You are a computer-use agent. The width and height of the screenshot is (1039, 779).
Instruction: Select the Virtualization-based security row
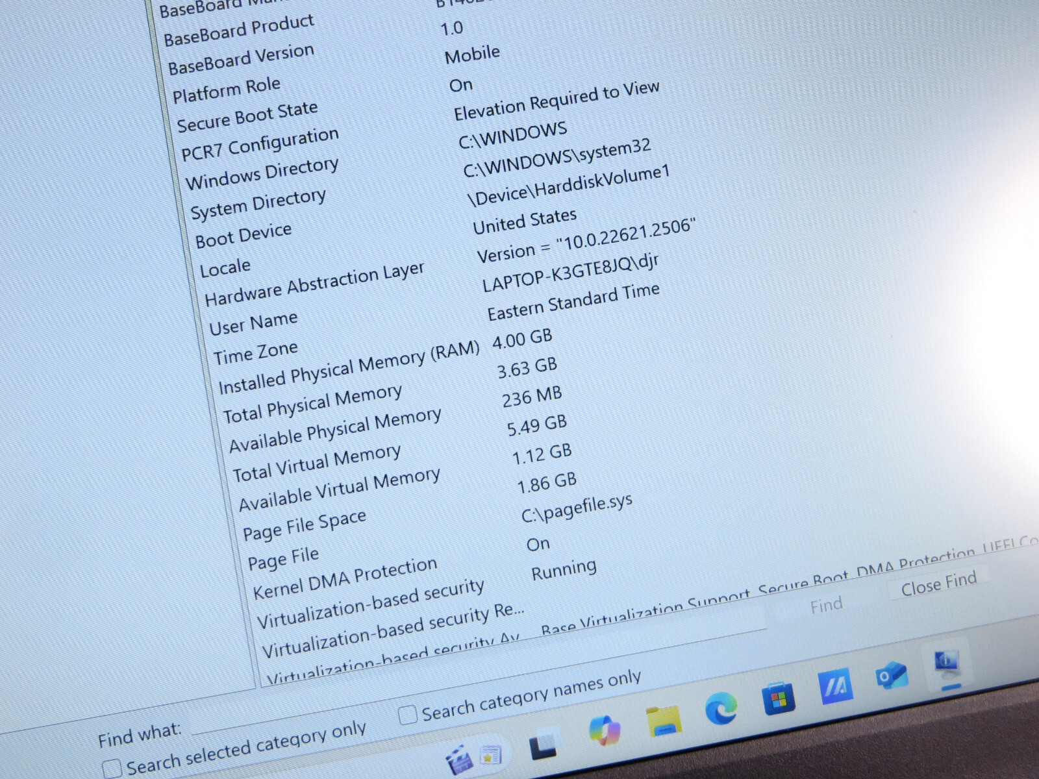(x=370, y=603)
